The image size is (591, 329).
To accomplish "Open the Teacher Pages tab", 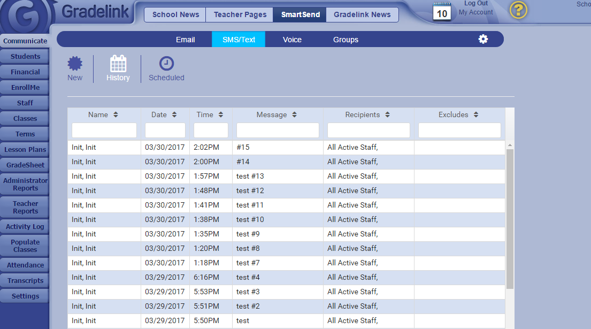I will click(x=240, y=14).
